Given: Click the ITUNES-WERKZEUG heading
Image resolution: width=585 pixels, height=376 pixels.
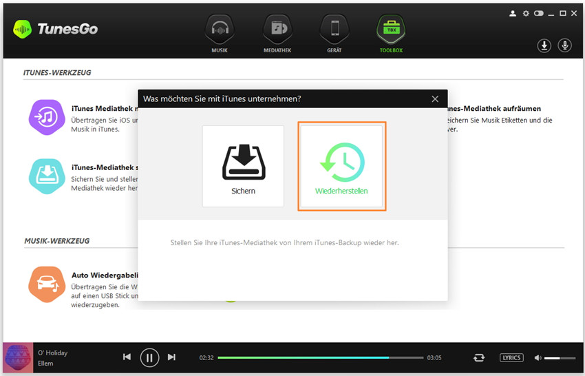Looking at the screenshot, I should [57, 73].
